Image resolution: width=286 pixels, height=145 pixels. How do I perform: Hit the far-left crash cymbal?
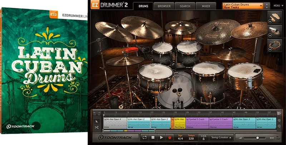point(114,31)
